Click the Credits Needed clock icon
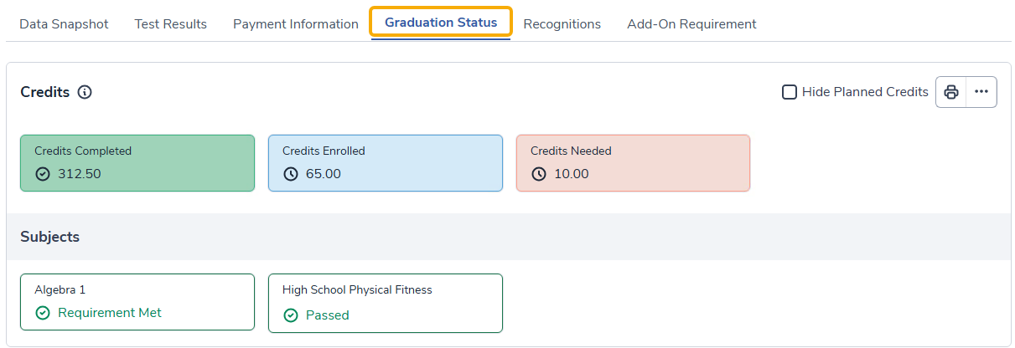Image resolution: width=1015 pixels, height=348 pixels. coord(539,174)
